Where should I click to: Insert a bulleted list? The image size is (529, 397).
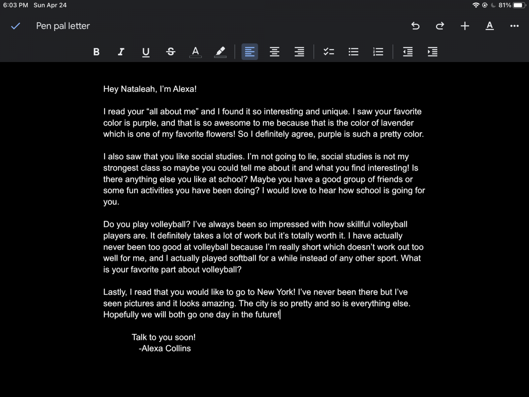353,52
